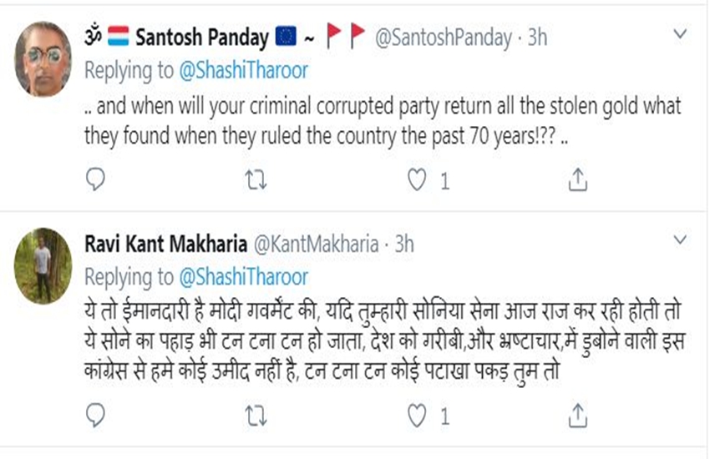Click the 3h timestamp on Ravi's tweet
Viewport: 710px width, 459px height.
(x=403, y=244)
